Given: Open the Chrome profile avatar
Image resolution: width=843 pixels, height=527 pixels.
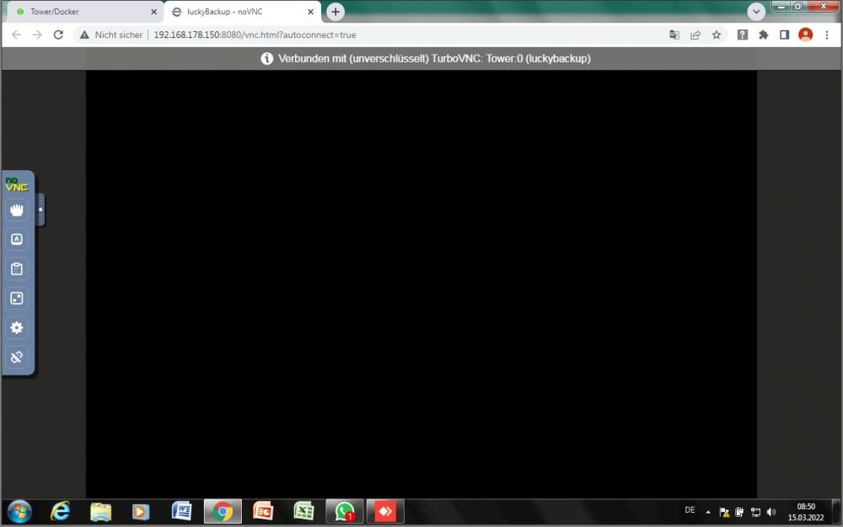Looking at the screenshot, I should [x=805, y=35].
